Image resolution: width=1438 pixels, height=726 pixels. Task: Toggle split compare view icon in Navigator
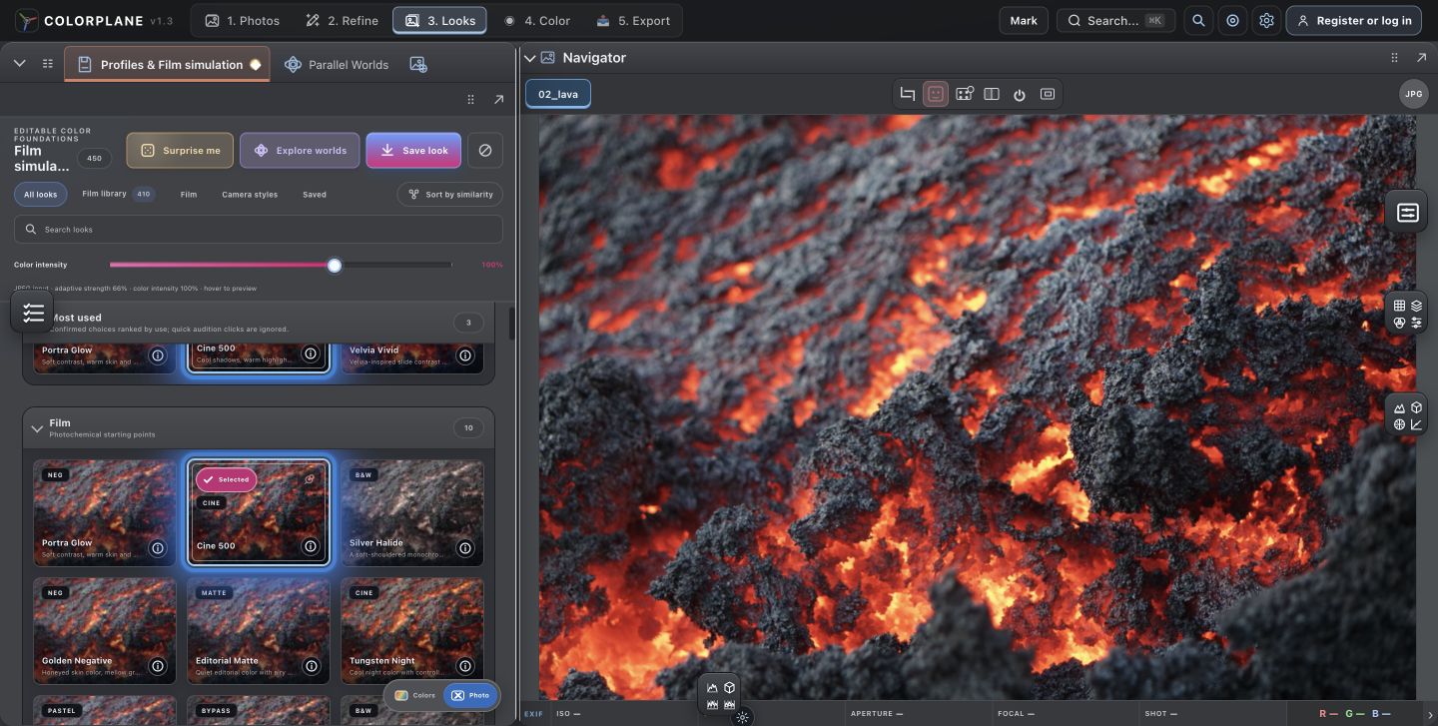[992, 94]
